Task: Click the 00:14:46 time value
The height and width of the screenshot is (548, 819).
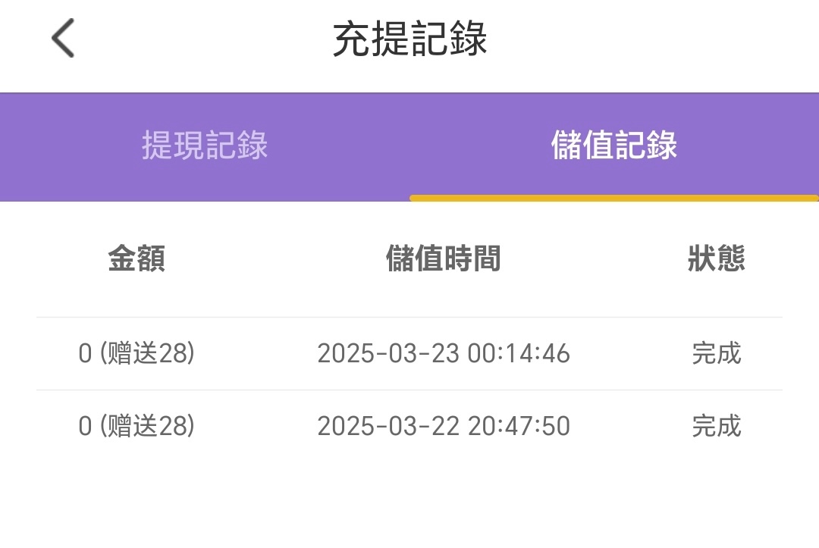Action: click(x=519, y=354)
